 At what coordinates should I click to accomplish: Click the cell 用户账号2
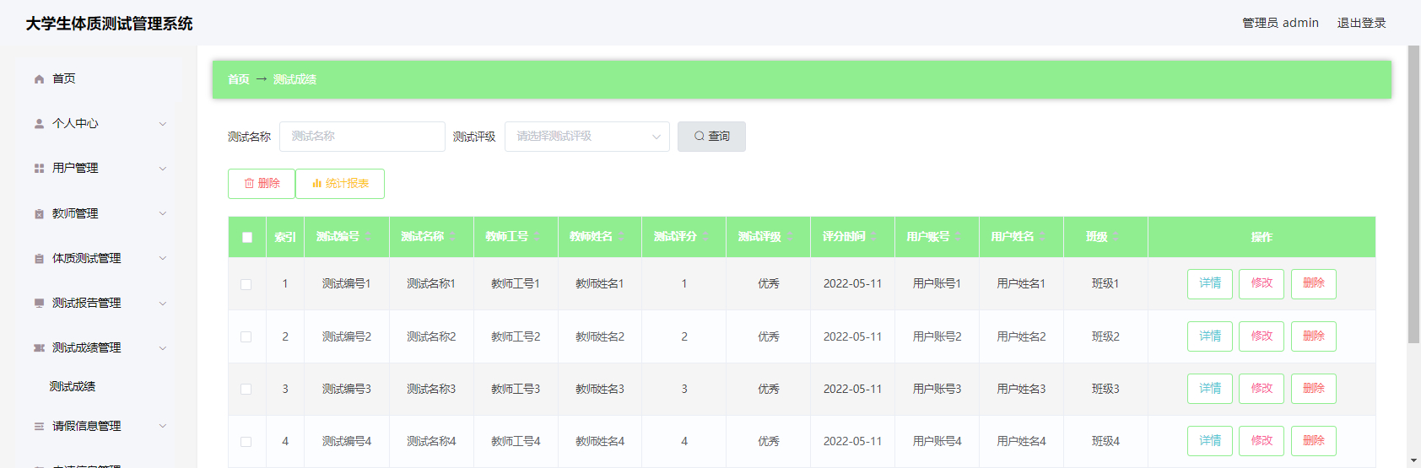point(937,336)
